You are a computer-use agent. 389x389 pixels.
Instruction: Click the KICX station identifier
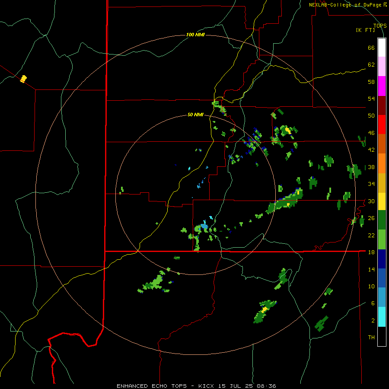[x=207, y=386]
